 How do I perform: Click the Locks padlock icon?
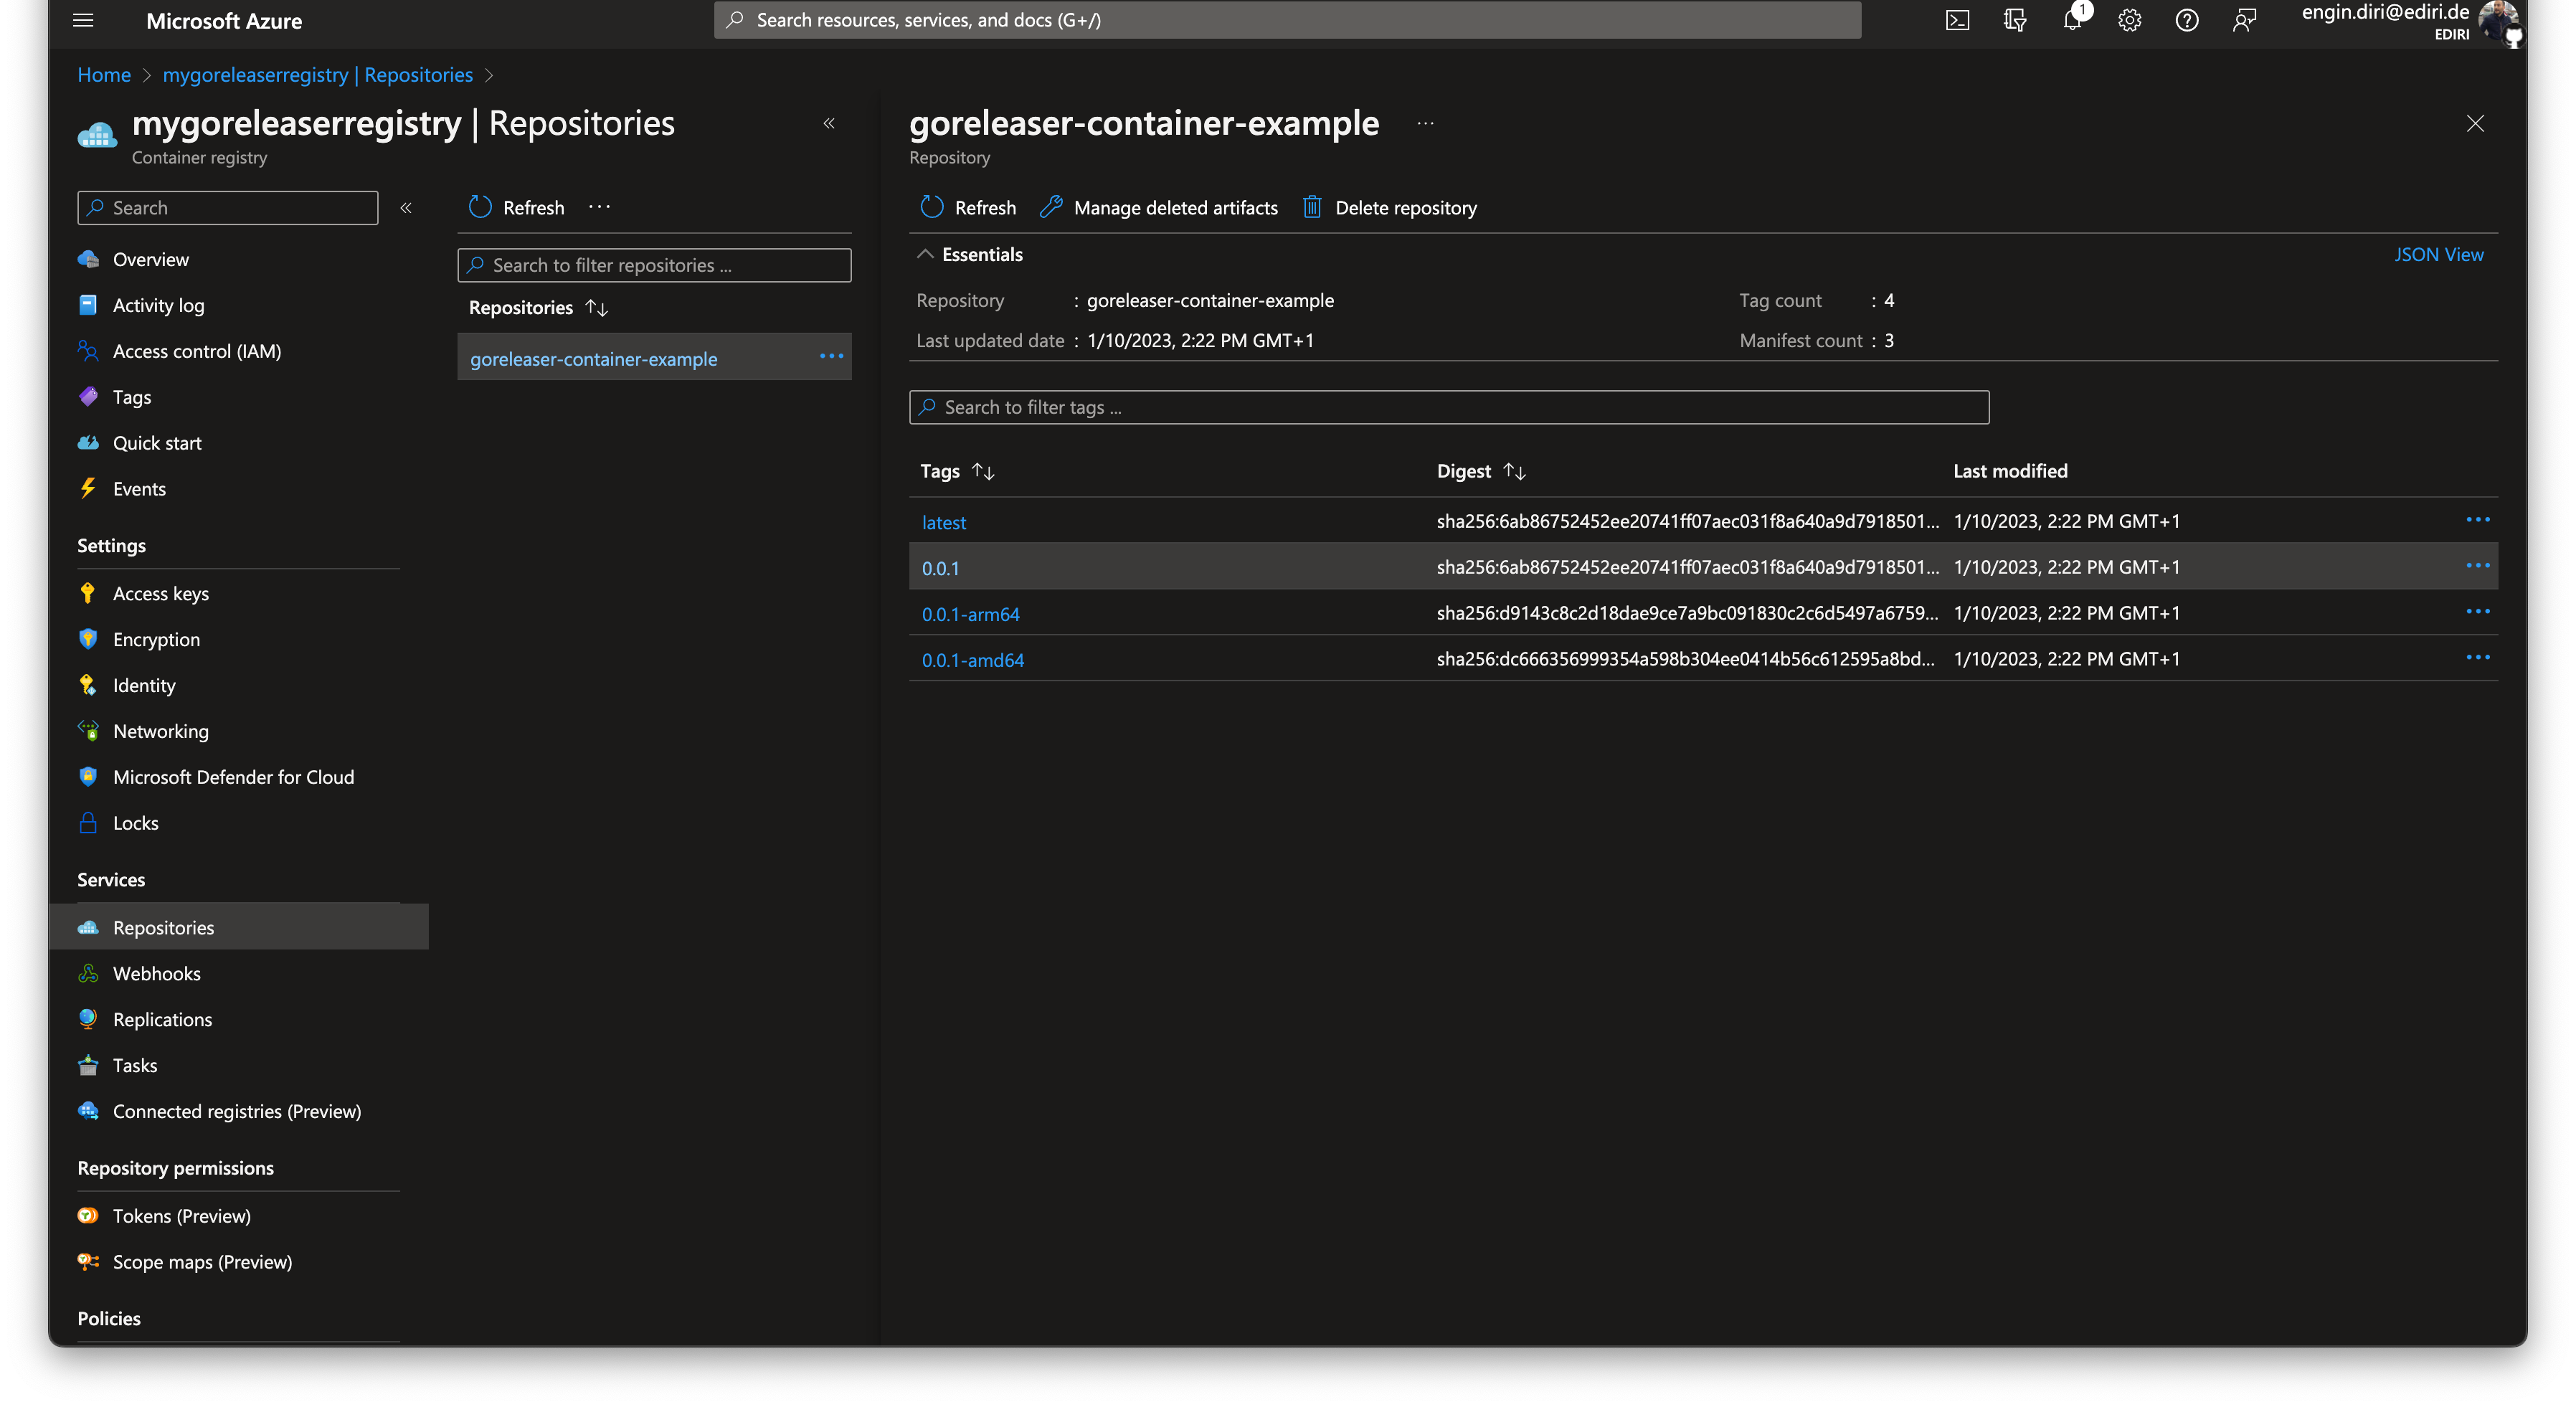coord(88,823)
